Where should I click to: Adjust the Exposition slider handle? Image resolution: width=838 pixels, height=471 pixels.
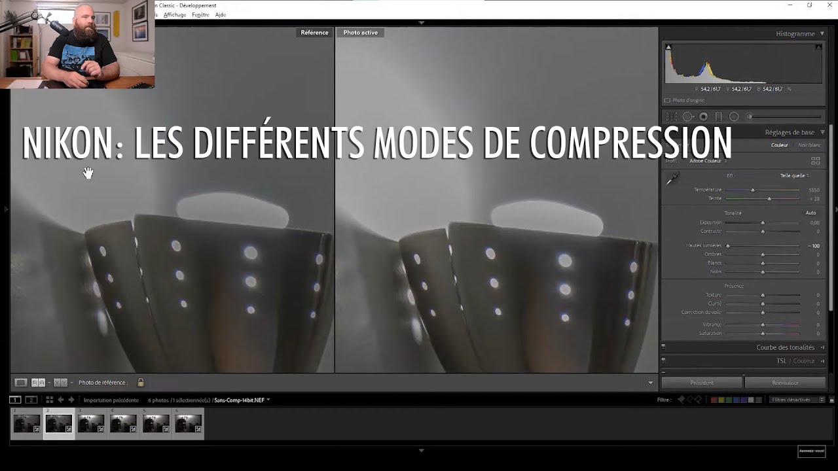(x=763, y=222)
